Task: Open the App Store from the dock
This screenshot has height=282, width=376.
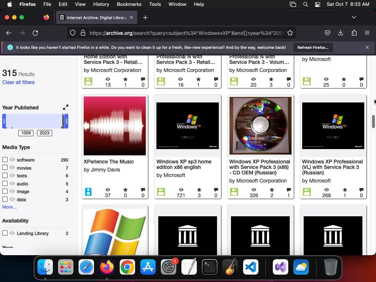Action: tap(148, 267)
